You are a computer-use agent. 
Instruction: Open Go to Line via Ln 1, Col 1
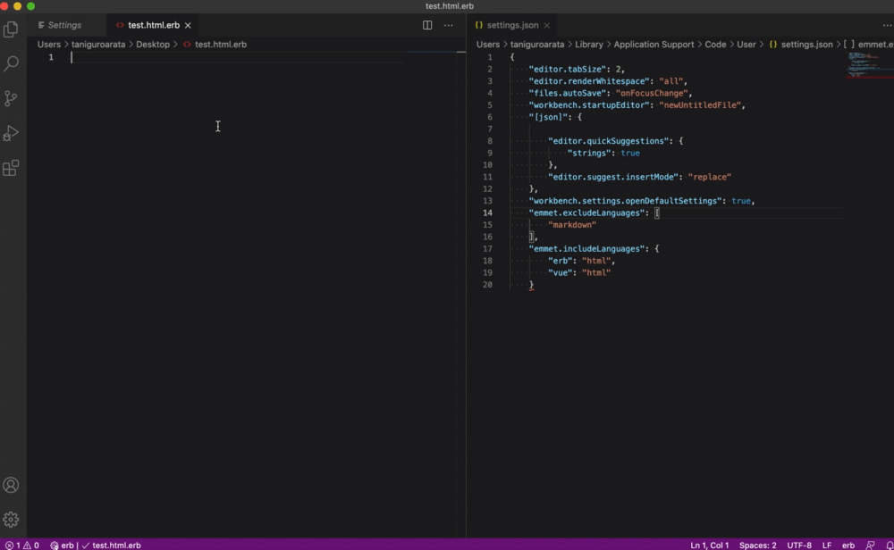point(709,545)
